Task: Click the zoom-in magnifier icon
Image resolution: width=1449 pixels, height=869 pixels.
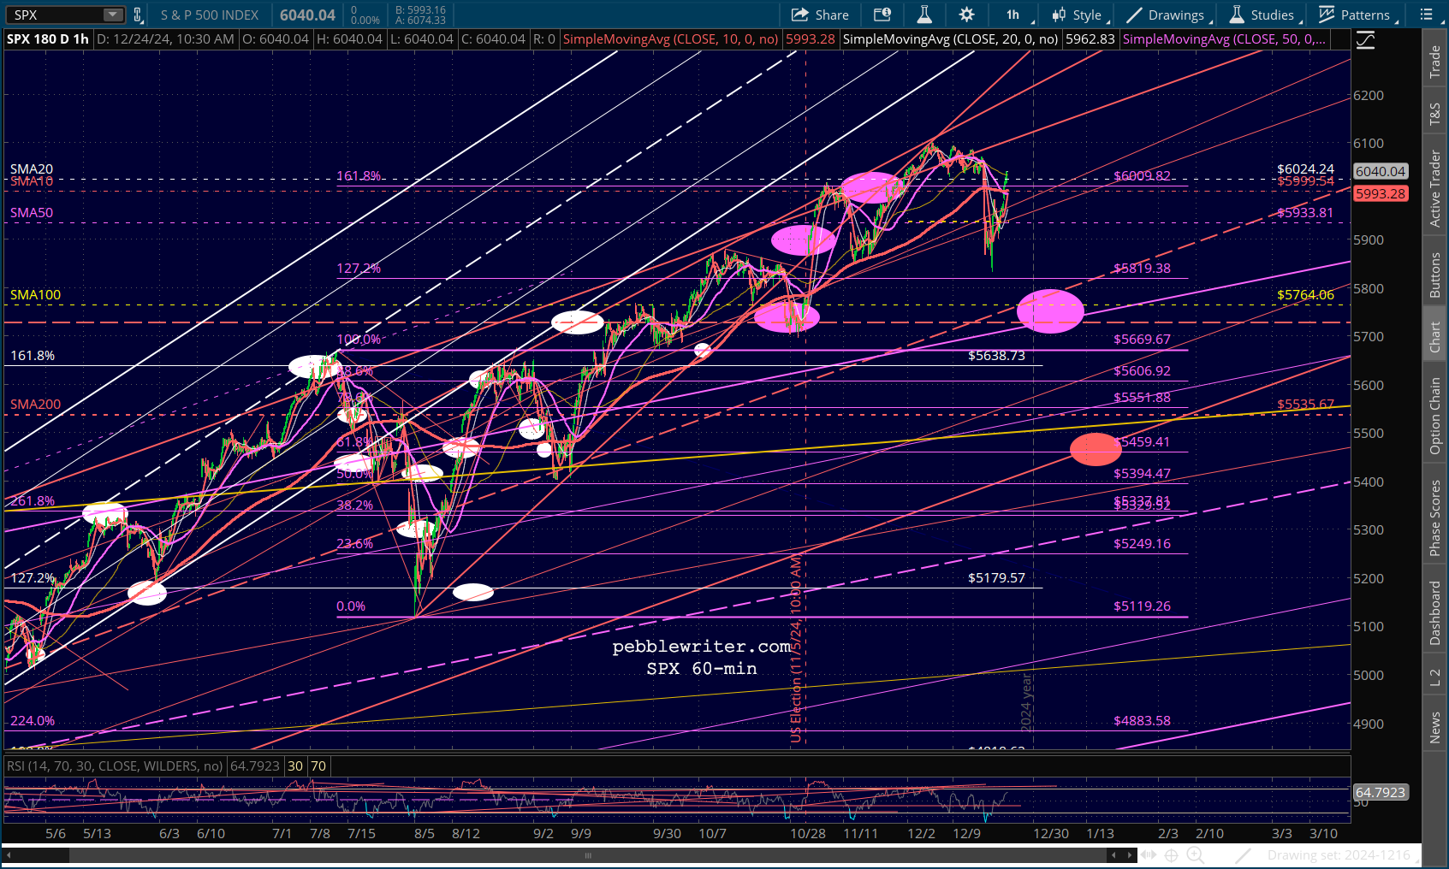Action: click(x=1195, y=855)
